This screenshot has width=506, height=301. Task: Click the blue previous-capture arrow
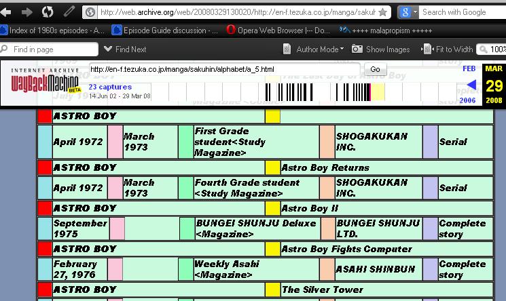coord(471,85)
